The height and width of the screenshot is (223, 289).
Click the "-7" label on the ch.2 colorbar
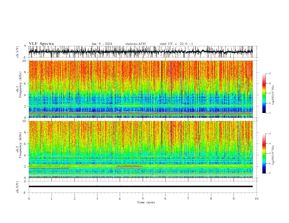(269, 173)
